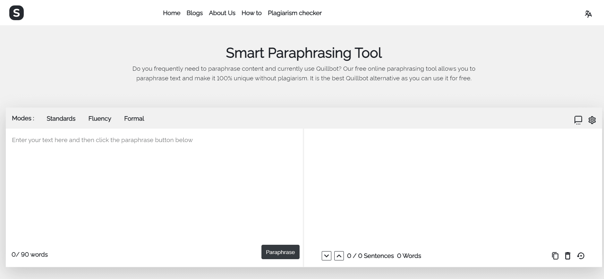Click into the text input area
Screen dimensions: 604x279
tap(154, 186)
